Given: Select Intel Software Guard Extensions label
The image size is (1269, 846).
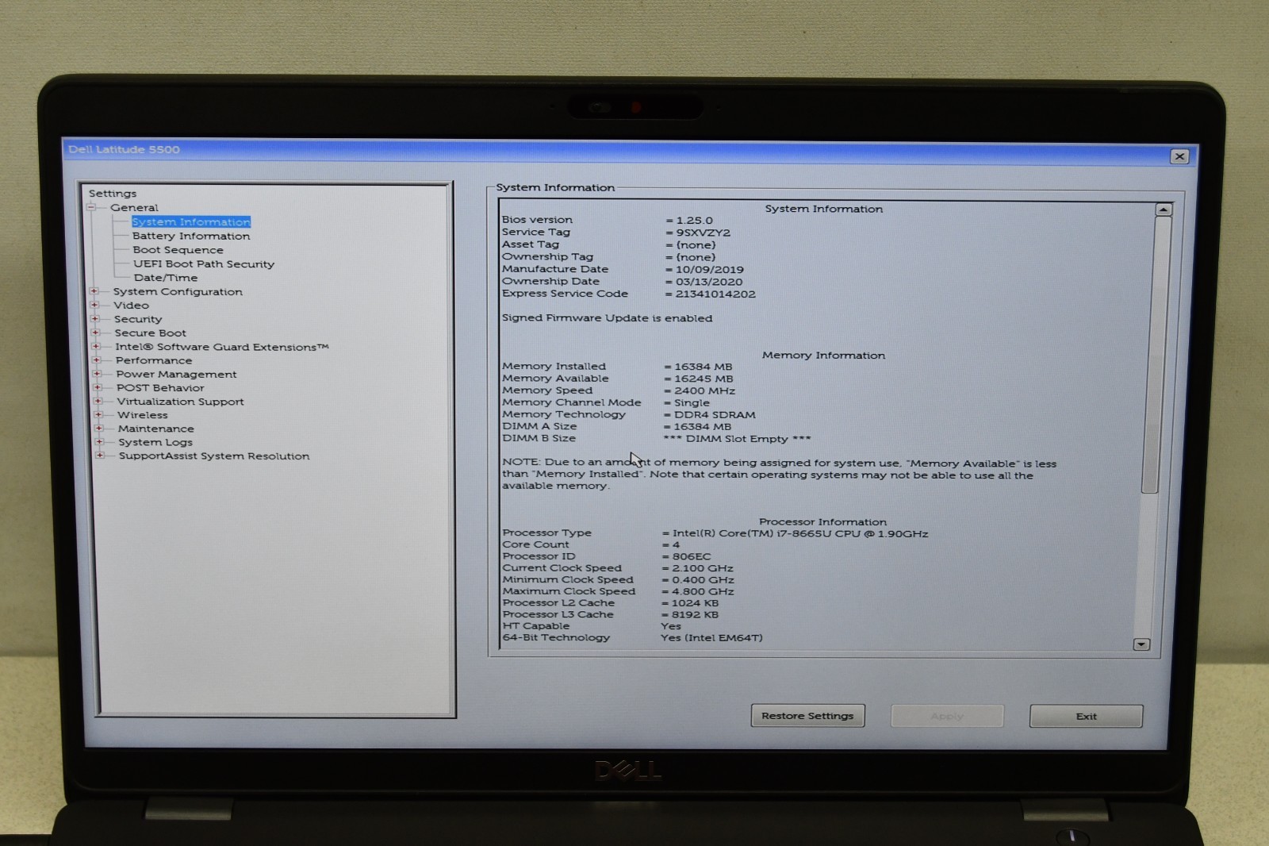Looking at the screenshot, I should [222, 347].
